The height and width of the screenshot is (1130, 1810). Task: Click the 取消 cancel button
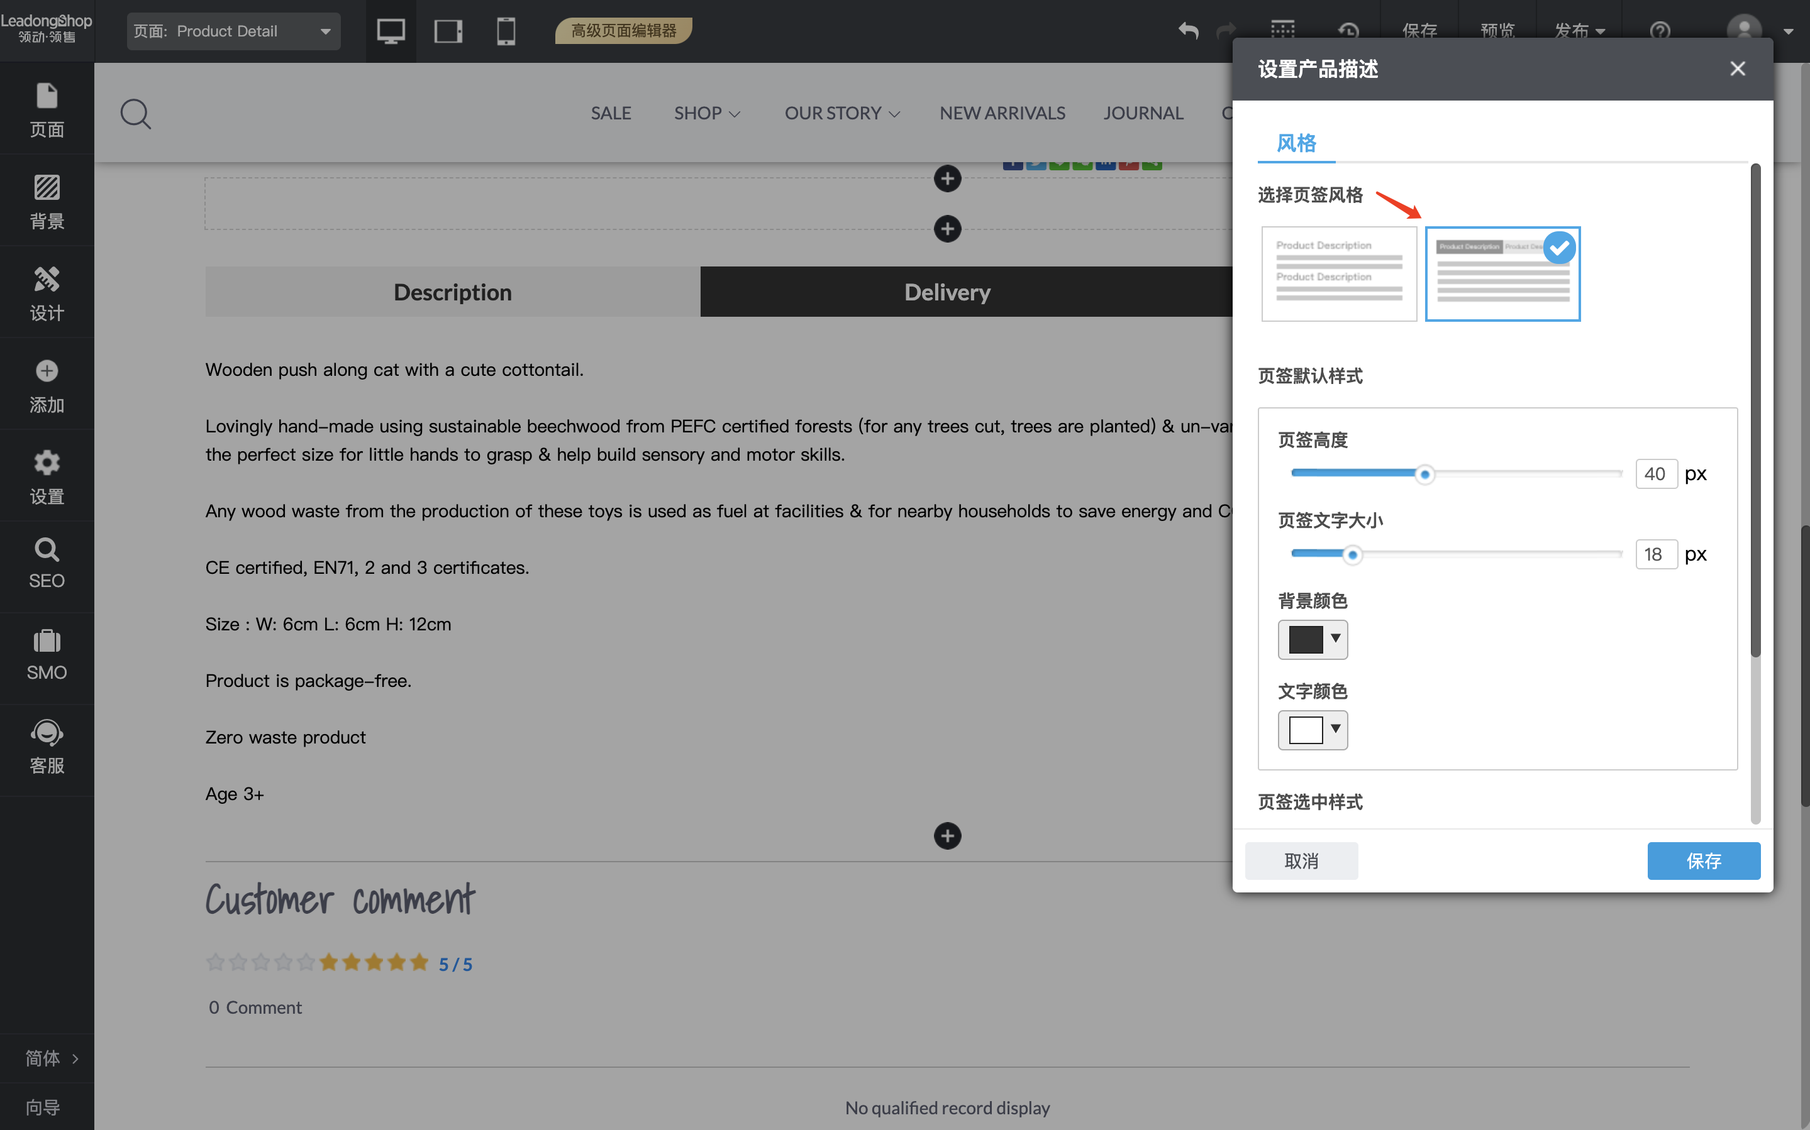1301,860
